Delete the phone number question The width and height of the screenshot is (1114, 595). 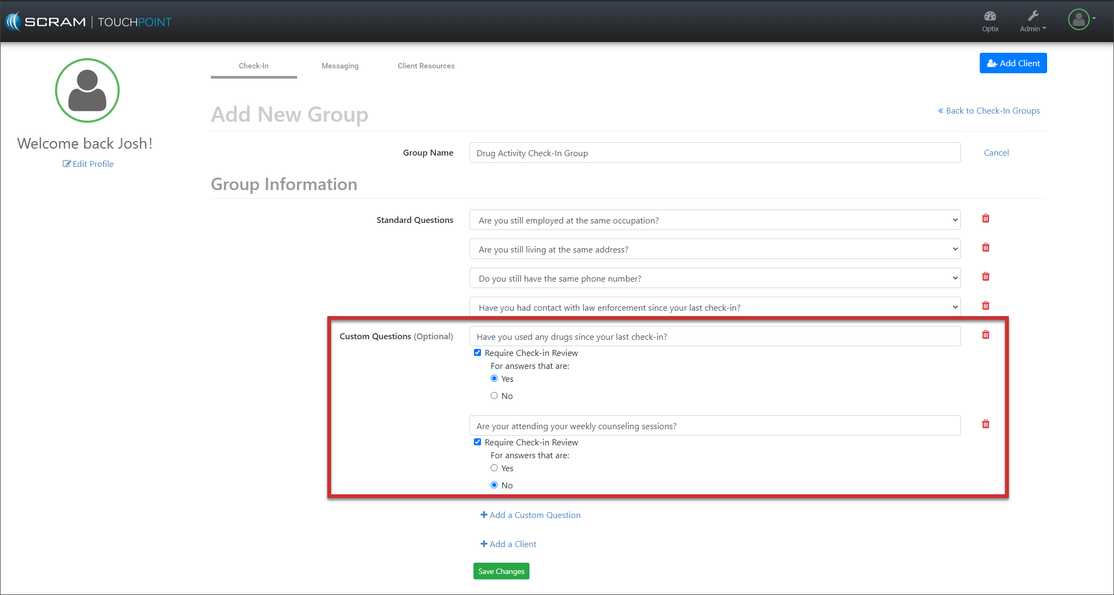[x=986, y=277]
